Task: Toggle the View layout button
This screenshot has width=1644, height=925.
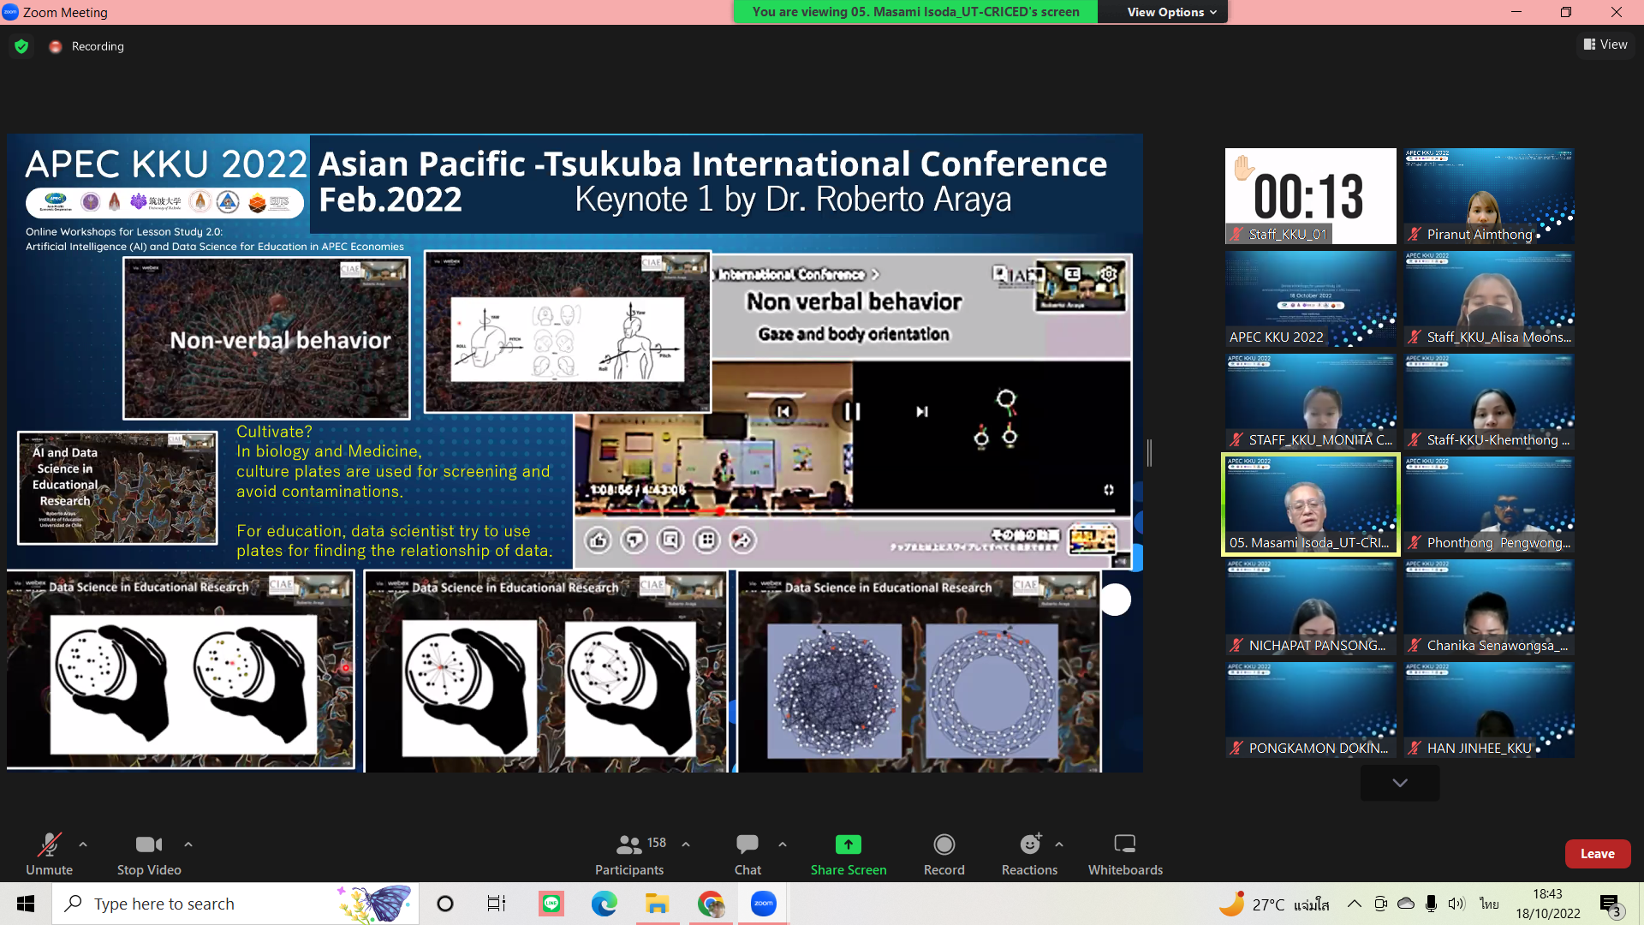Action: (1605, 45)
